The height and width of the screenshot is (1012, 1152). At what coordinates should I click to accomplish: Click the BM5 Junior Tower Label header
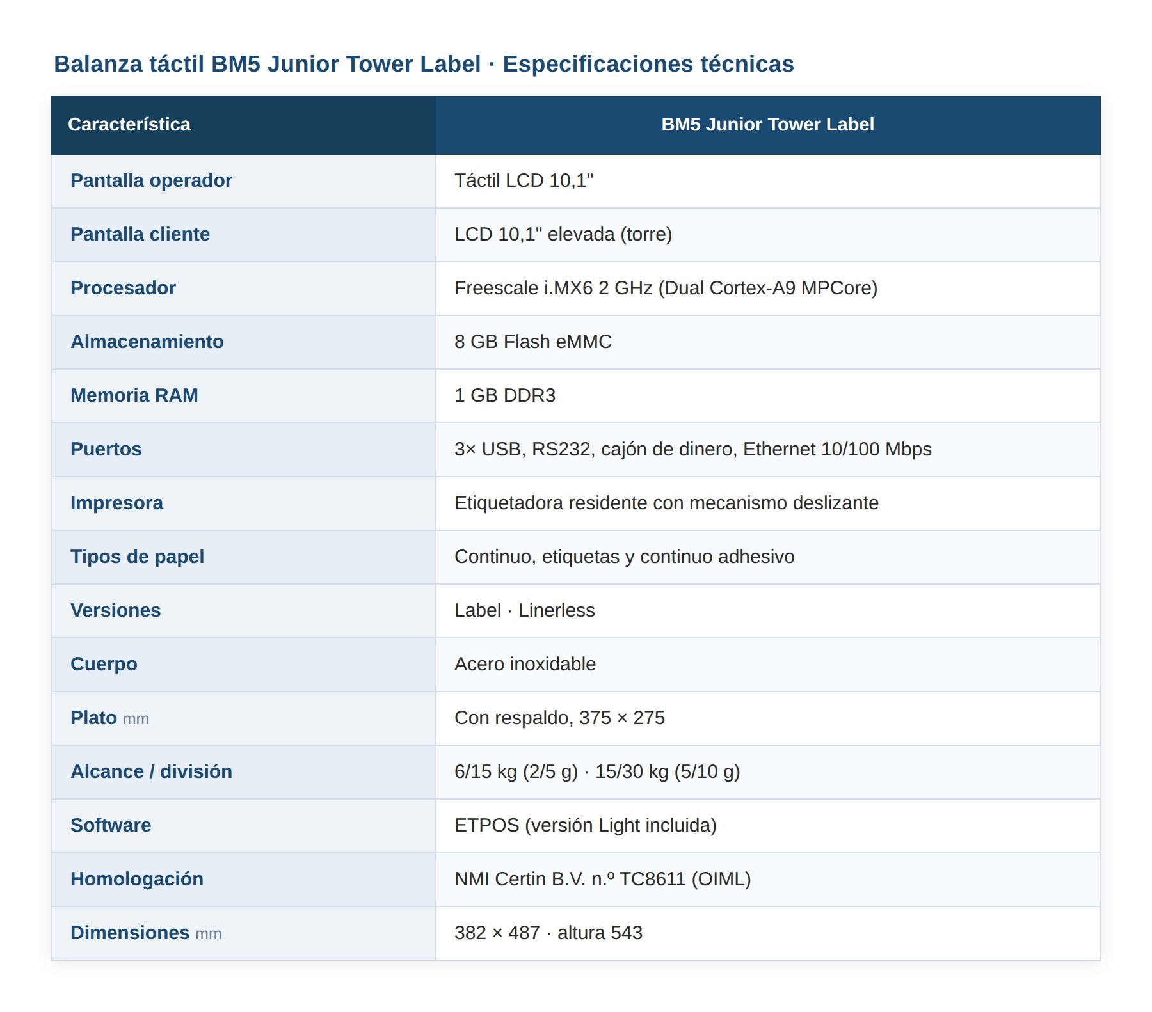point(768,125)
